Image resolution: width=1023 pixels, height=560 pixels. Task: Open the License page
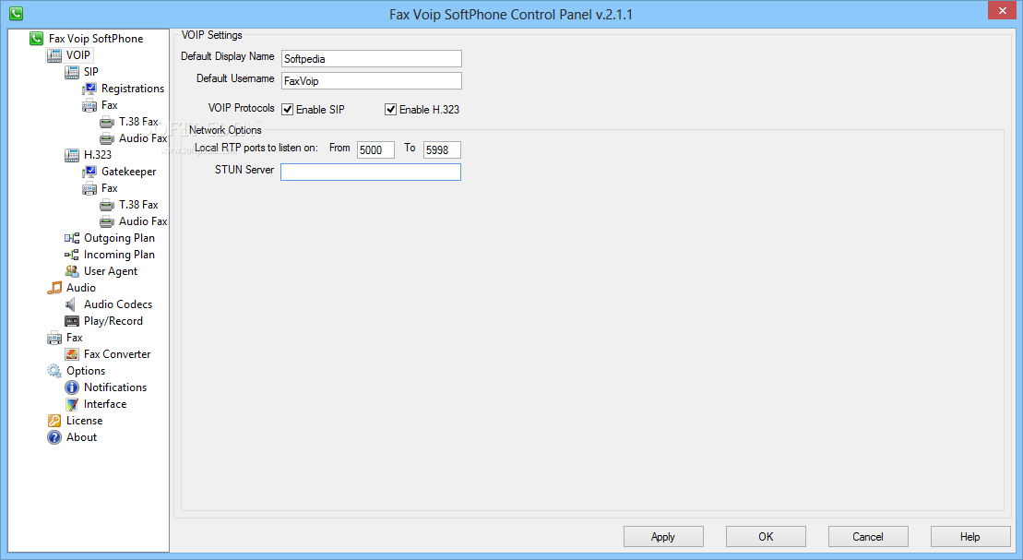pos(84,421)
